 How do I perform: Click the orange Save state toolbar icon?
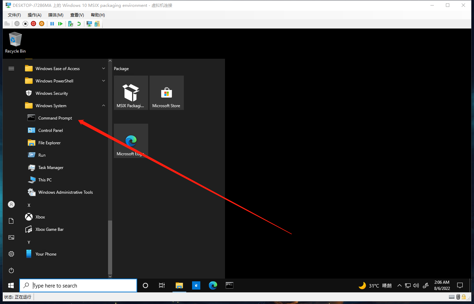coord(42,24)
